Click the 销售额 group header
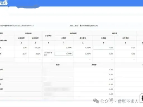The height and width of the screenshot is (107, 143). (x=115, y=33)
